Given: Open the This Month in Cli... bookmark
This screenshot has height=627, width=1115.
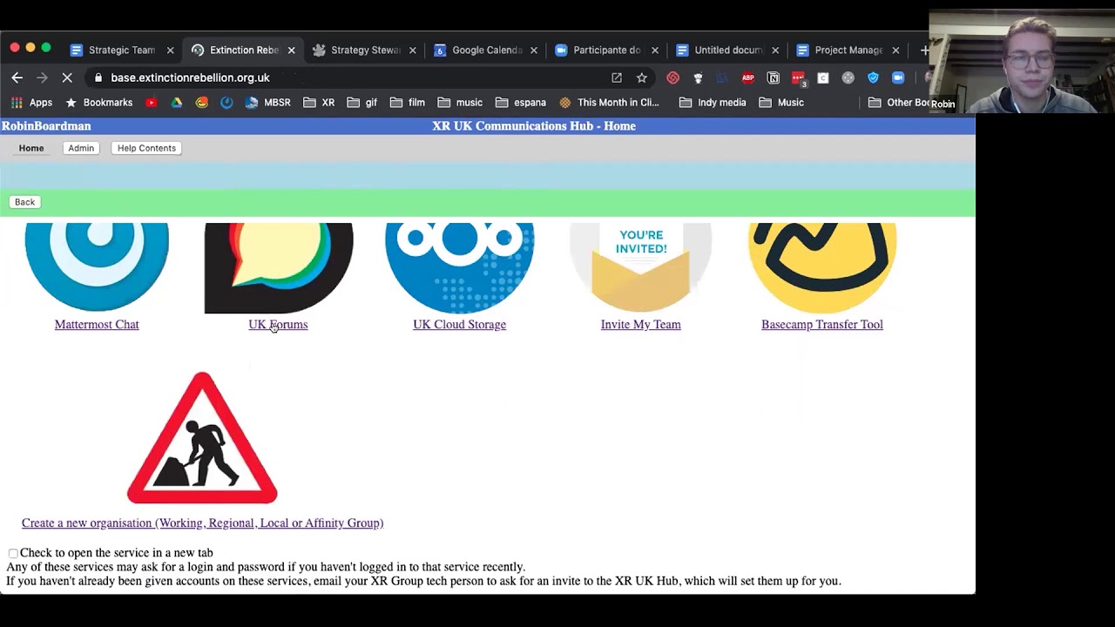Looking at the screenshot, I should coord(609,102).
